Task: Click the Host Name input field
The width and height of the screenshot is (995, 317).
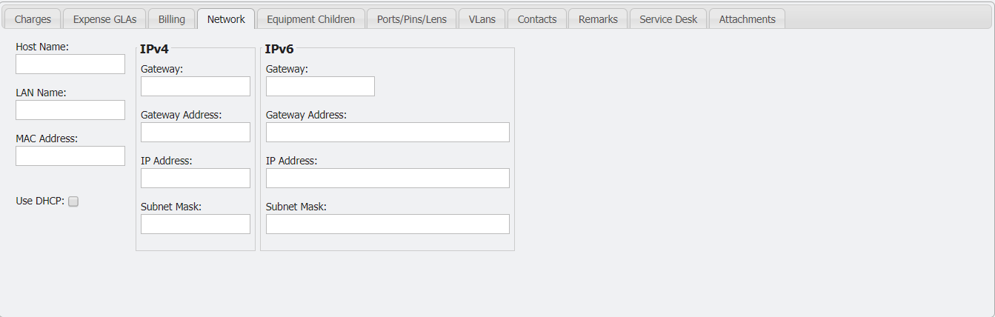Action: tap(70, 64)
